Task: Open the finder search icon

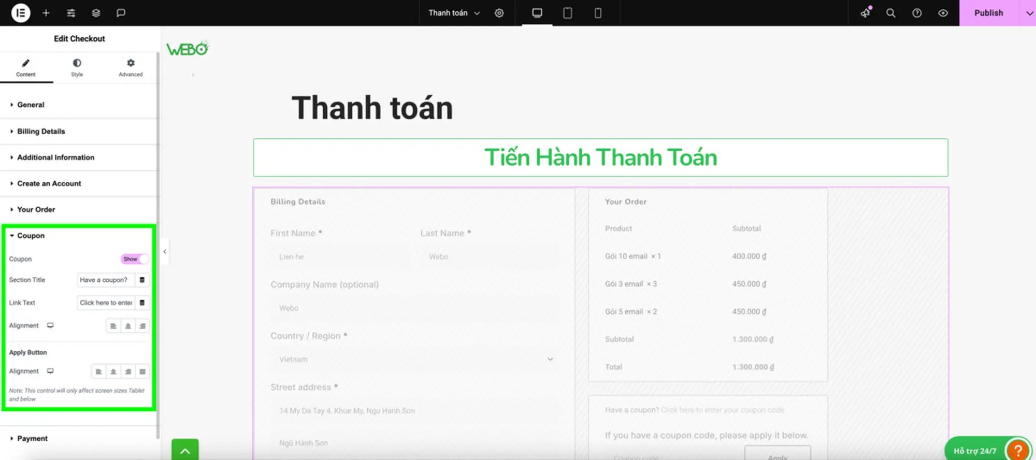Action: [891, 13]
